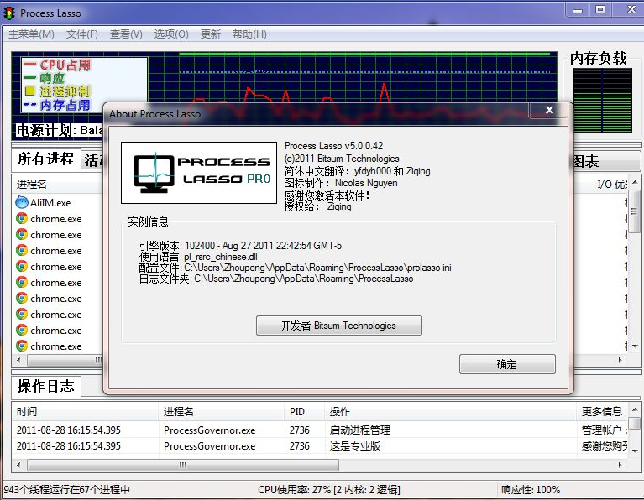Click the 内存负载 memory load meter
This screenshot has width=644, height=500.
click(602, 101)
